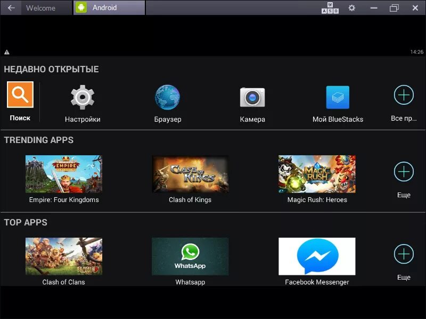Click the Clash of Kings caption
This screenshot has height=319, width=426.
190,200
